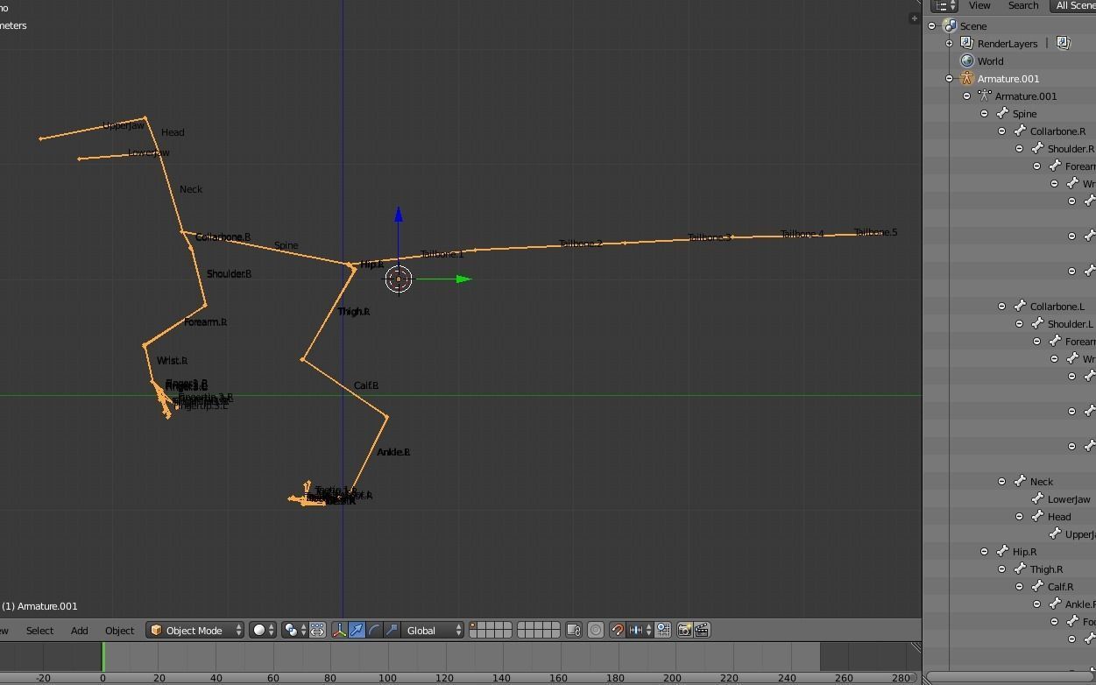Select the Shoulder.L row in outliner
This screenshot has width=1096, height=685.
1011,324
